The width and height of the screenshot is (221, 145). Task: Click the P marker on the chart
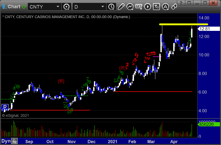point(5,107)
